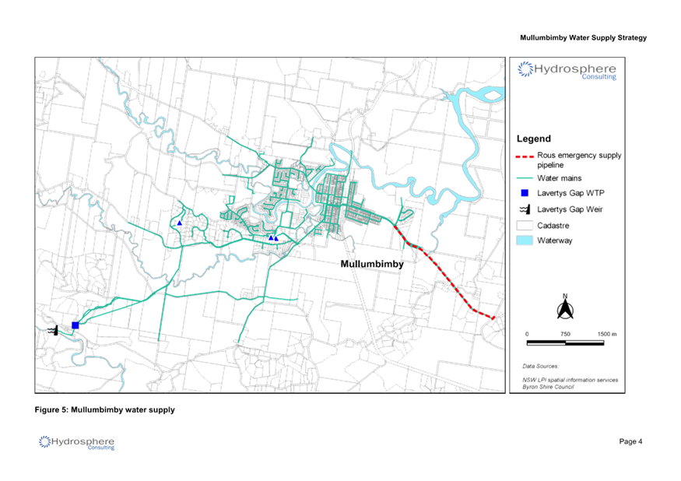Click the map scale bar
681x481 pixels.
565,342
